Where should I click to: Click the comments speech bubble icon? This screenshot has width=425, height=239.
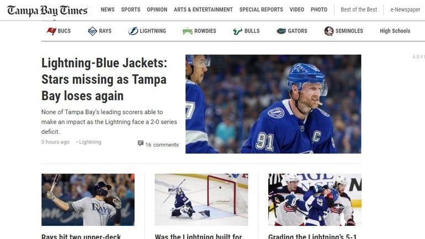140,143
